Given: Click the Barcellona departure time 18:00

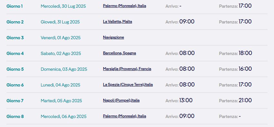Looking at the screenshot, I should [x=245, y=53].
